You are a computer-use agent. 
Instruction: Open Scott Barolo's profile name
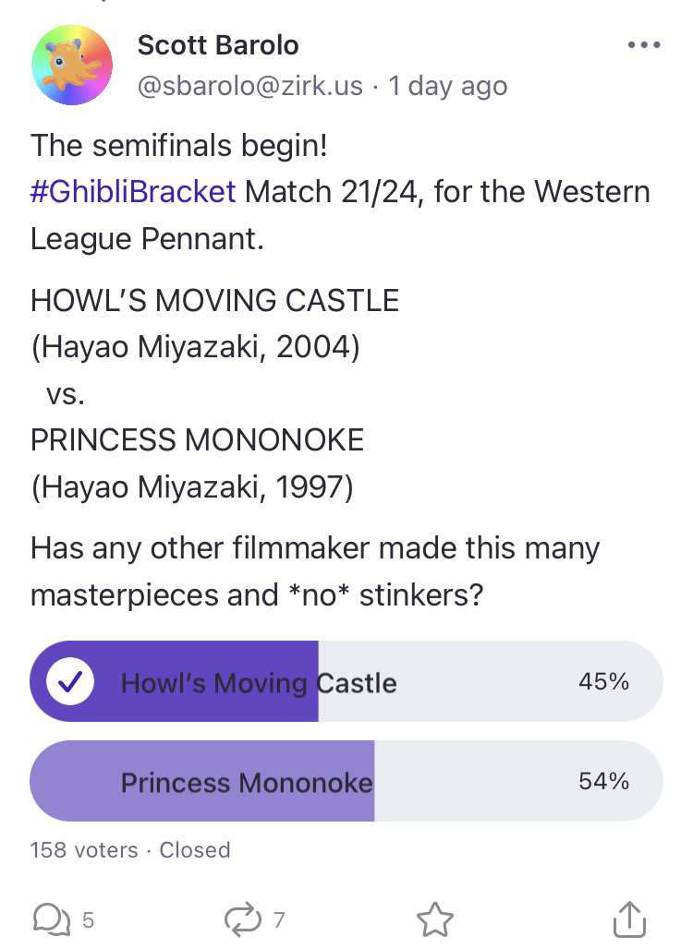coord(218,44)
